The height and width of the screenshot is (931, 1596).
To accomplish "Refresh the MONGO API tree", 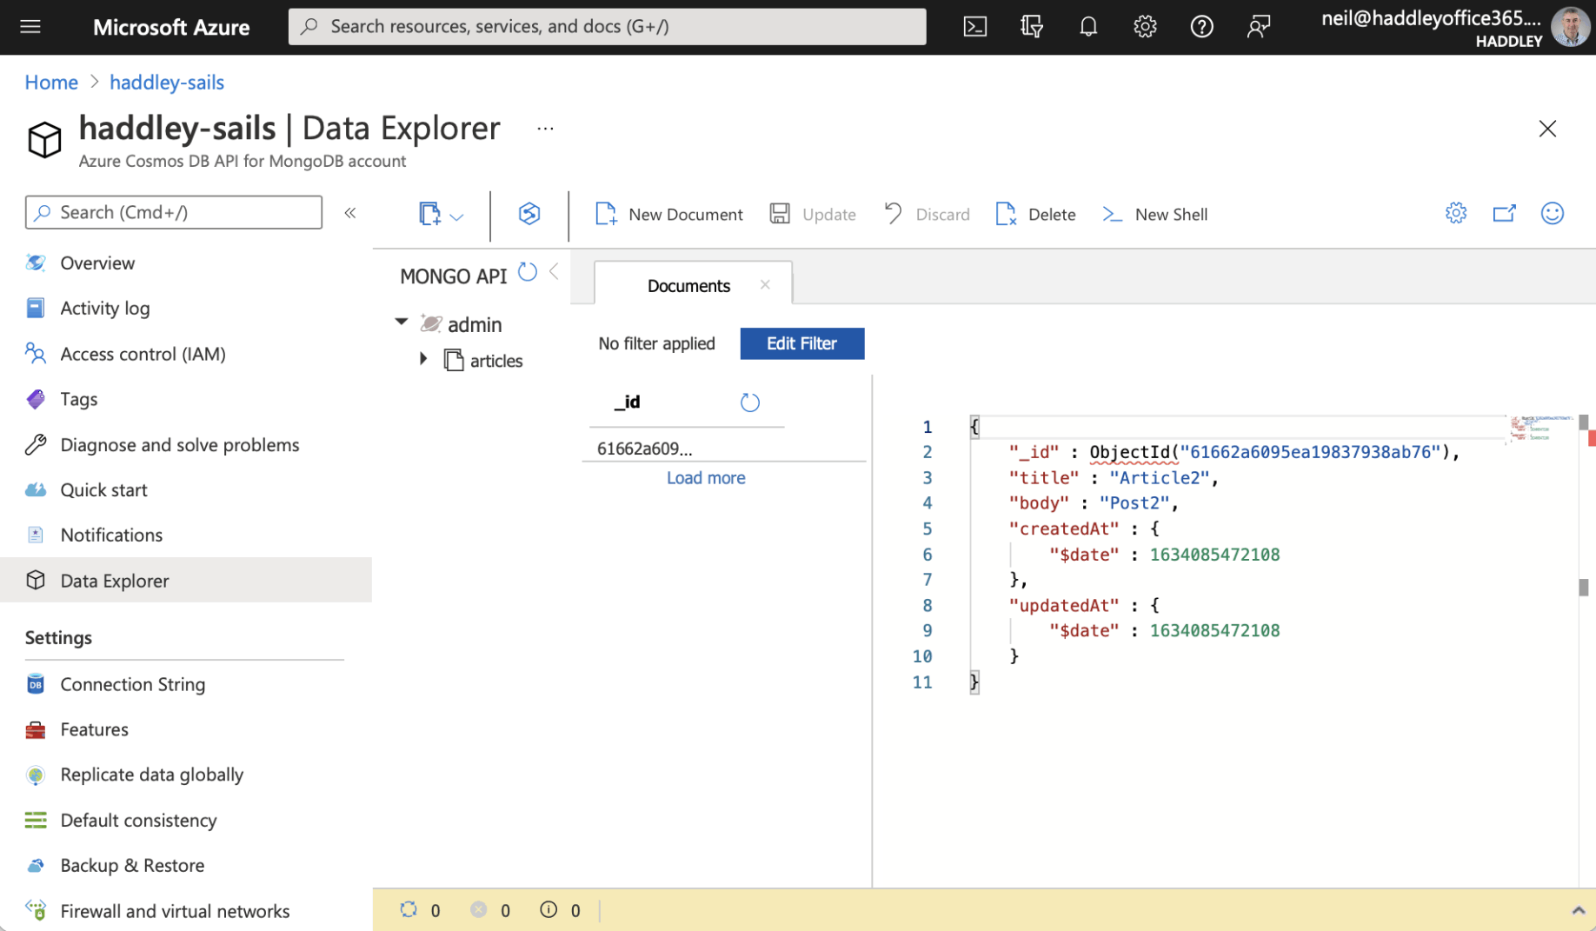I will point(527,272).
